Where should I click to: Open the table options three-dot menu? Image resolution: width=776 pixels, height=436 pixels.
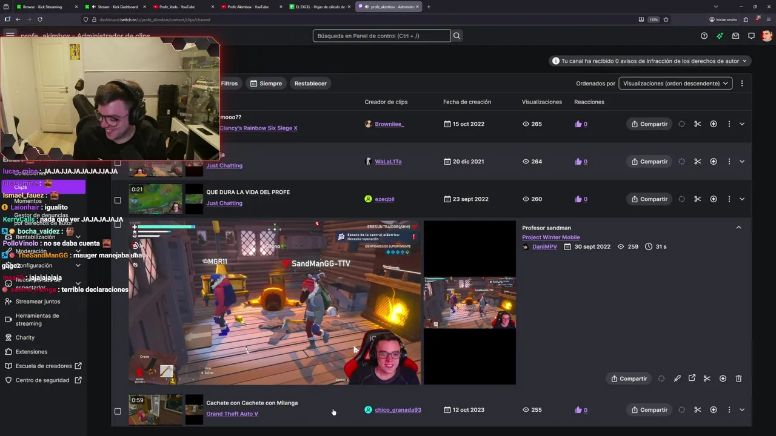click(x=741, y=84)
